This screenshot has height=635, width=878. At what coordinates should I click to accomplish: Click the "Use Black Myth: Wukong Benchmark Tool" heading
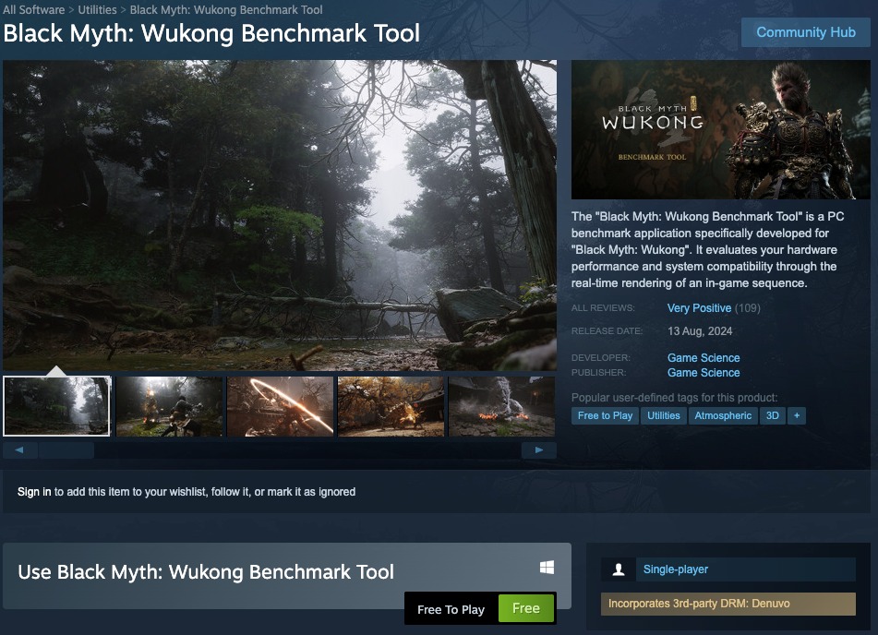click(x=206, y=571)
